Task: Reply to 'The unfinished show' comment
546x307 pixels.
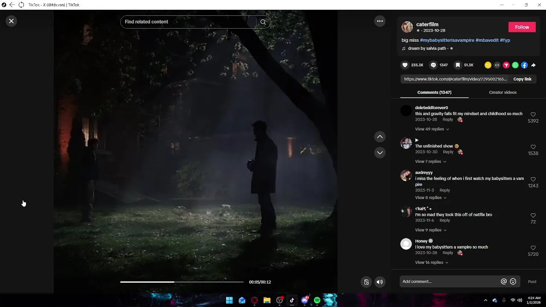Action: pyautogui.click(x=448, y=152)
